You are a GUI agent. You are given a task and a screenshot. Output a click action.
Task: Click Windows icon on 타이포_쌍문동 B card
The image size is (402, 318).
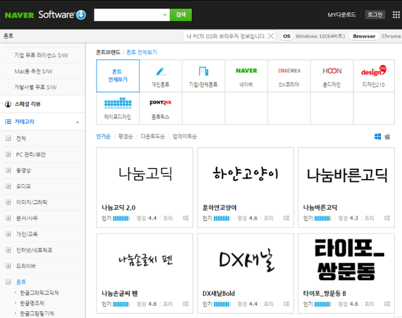click(x=387, y=304)
